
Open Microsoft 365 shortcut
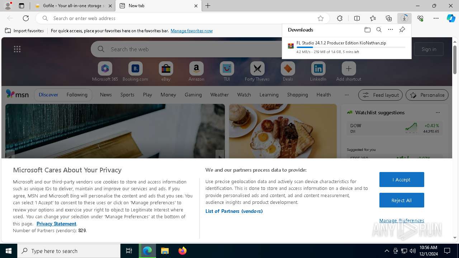tap(105, 71)
